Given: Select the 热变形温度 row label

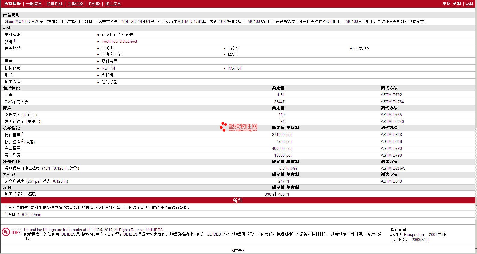Looking at the screenshot, I should 36,181.
